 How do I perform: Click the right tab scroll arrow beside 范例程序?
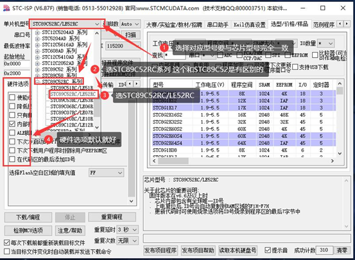pos(347,24)
